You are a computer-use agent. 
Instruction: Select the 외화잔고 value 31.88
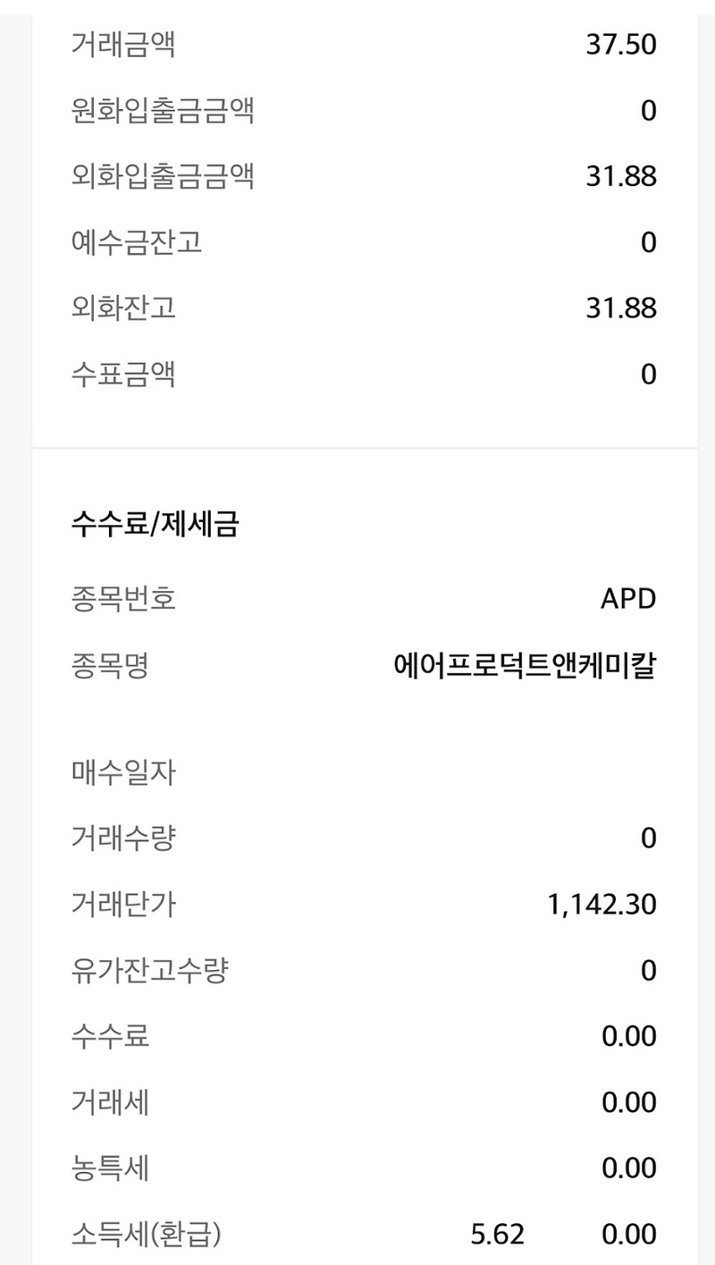click(621, 308)
